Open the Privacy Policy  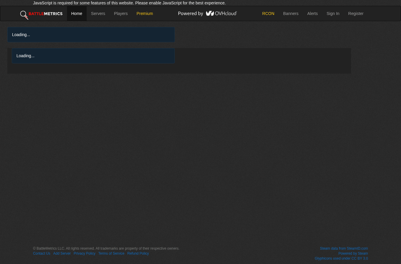85,253
